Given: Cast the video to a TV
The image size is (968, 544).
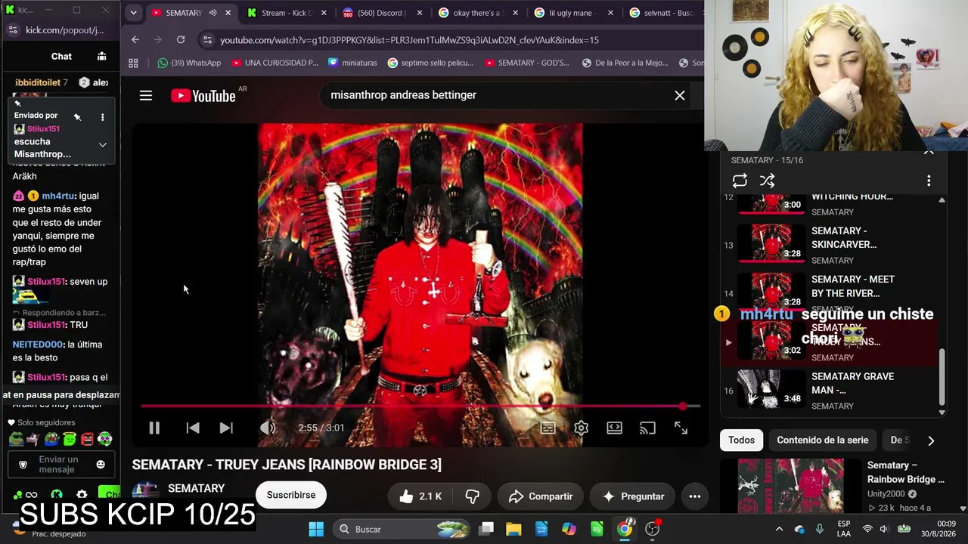Looking at the screenshot, I should coord(647,428).
